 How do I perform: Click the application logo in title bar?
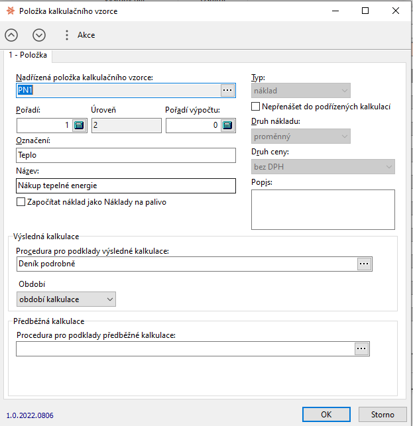[x=11, y=11]
